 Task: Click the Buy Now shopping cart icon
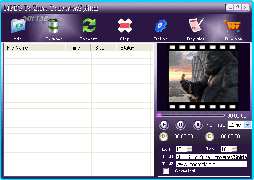(233, 26)
